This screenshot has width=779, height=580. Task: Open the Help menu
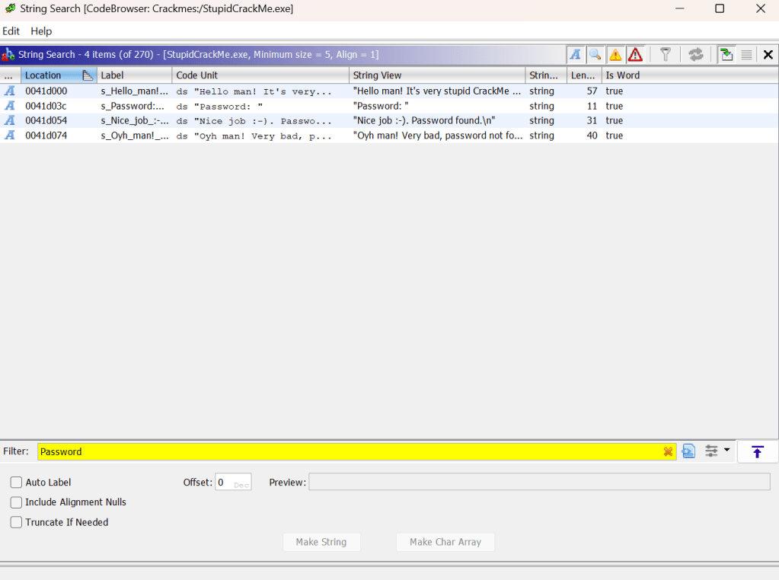[x=41, y=31]
